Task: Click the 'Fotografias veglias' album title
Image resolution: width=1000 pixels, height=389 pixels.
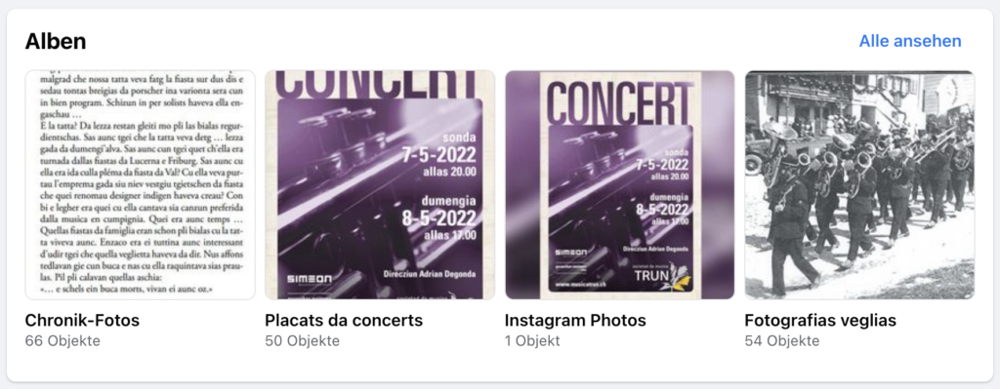Action: pyautogui.click(x=820, y=320)
